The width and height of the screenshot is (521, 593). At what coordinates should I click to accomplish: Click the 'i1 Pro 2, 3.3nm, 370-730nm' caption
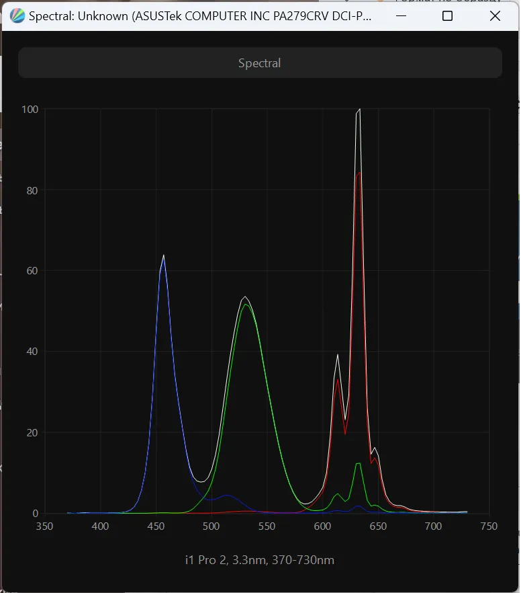259,560
